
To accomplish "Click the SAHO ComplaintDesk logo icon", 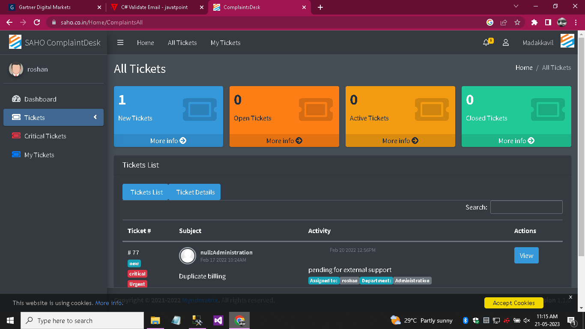I will click(15, 42).
